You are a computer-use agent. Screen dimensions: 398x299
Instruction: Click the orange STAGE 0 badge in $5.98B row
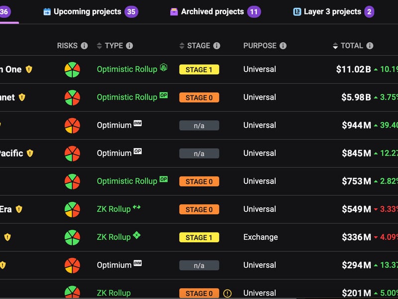click(199, 98)
